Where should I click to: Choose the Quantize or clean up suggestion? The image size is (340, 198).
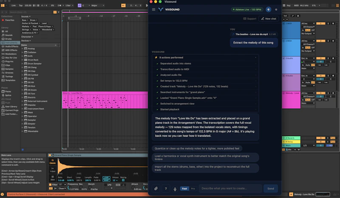197,148
